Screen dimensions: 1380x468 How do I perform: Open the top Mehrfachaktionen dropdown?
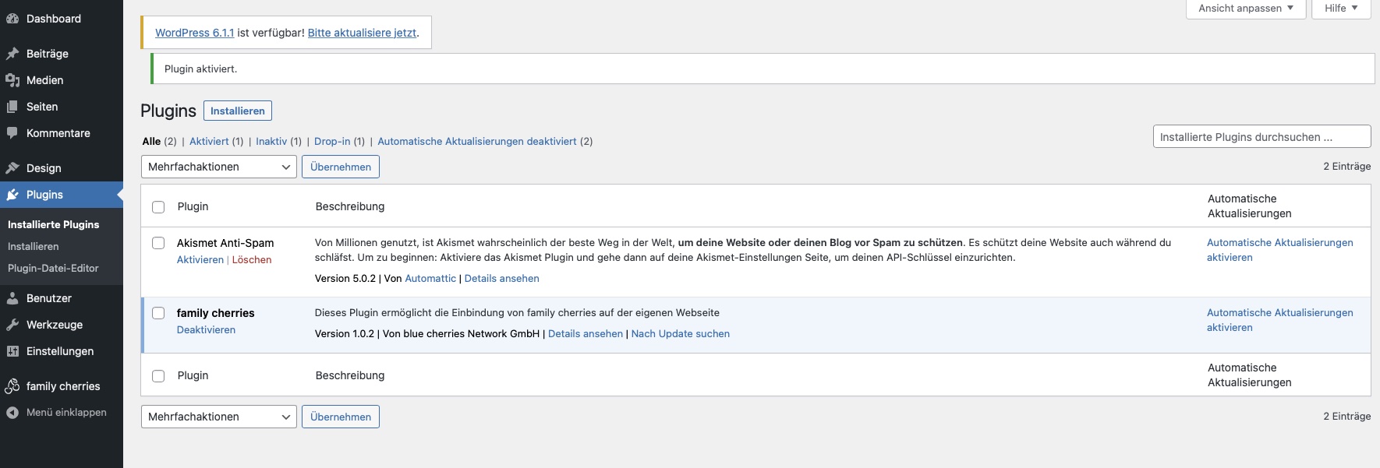pos(218,167)
